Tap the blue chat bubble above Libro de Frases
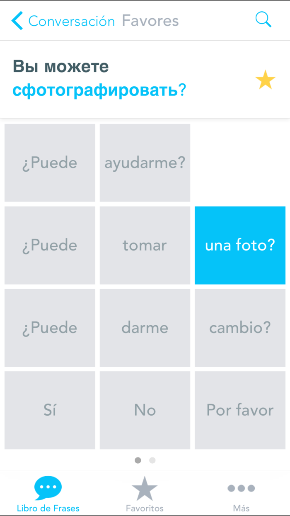This screenshot has height=516, width=290. (x=48, y=487)
